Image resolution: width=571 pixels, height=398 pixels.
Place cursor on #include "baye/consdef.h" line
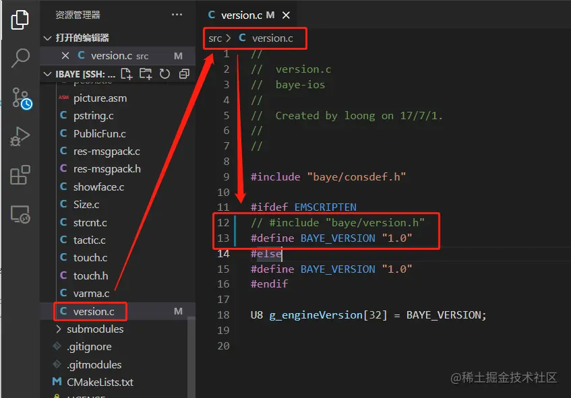point(328,177)
